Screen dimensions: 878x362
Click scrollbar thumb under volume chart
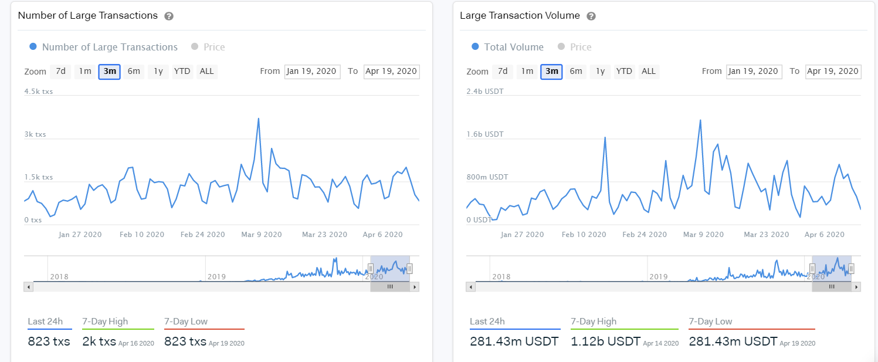832,287
